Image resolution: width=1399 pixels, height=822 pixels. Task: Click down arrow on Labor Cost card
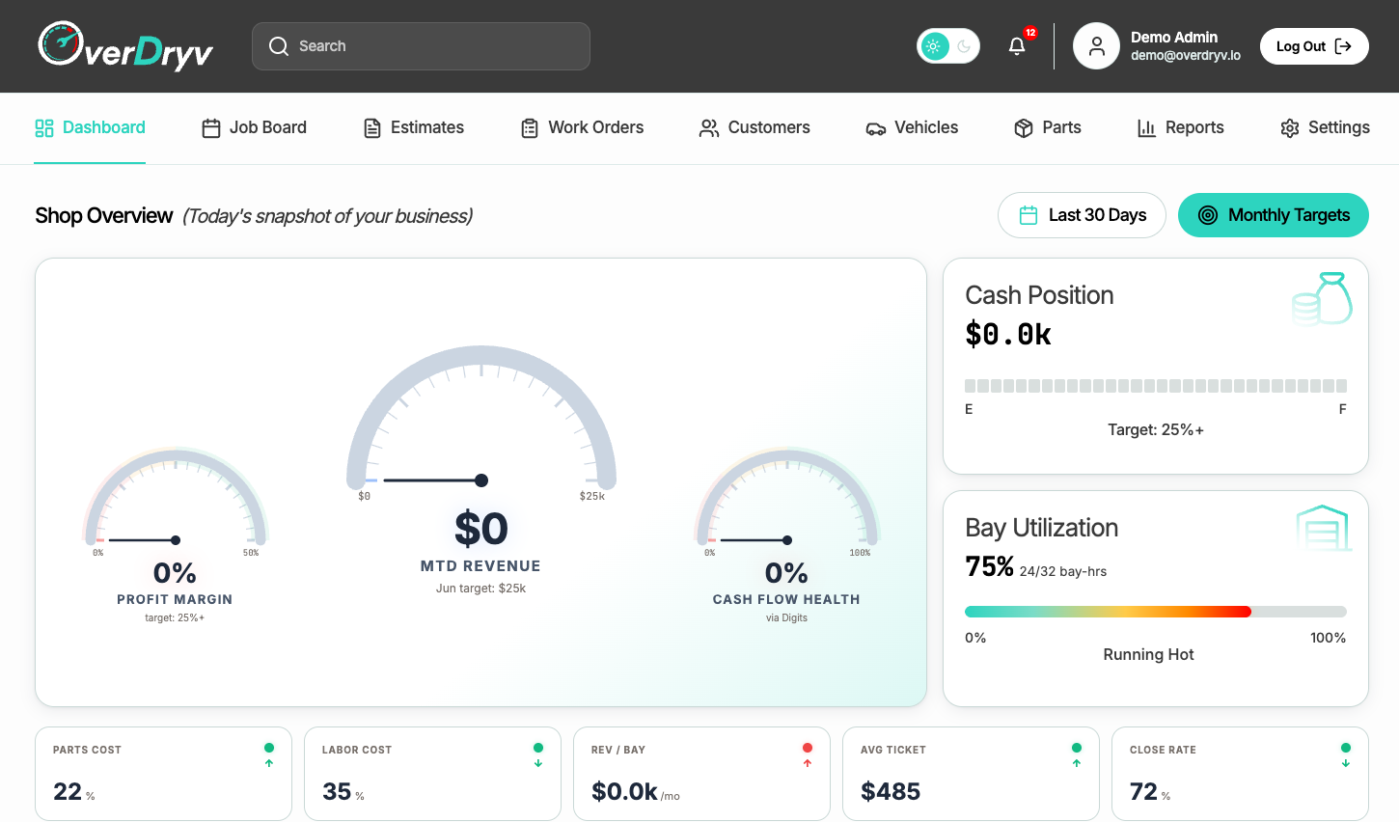point(538,763)
